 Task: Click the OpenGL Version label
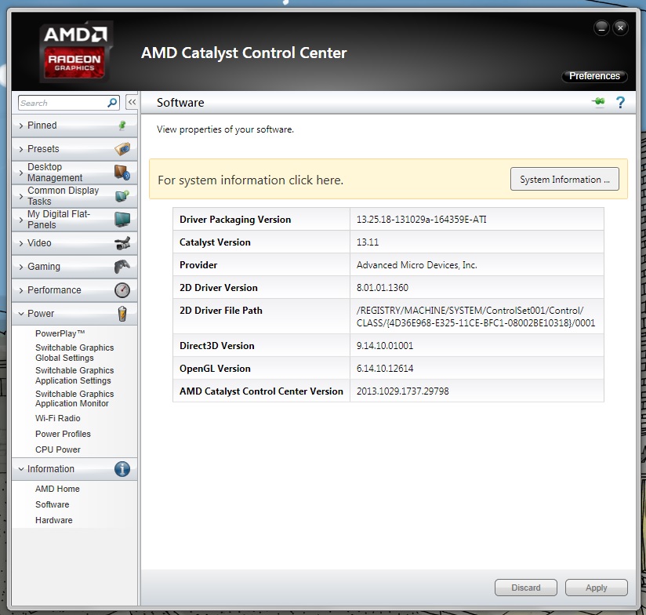click(x=215, y=369)
